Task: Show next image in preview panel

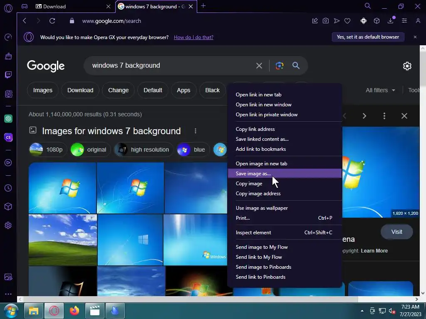Action: [x=364, y=116]
